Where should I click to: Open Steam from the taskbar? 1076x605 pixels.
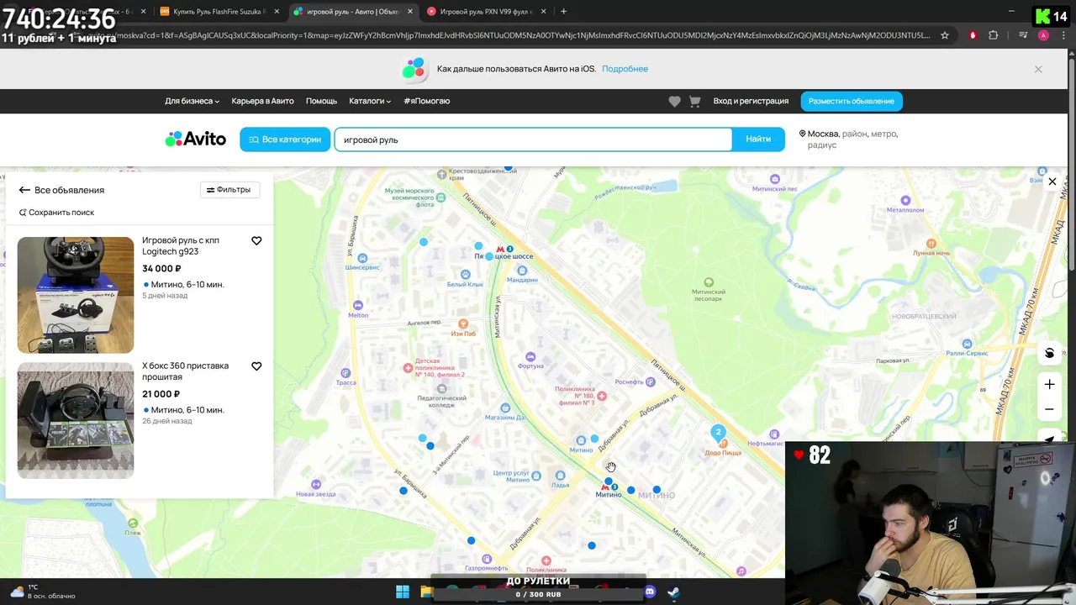673,592
